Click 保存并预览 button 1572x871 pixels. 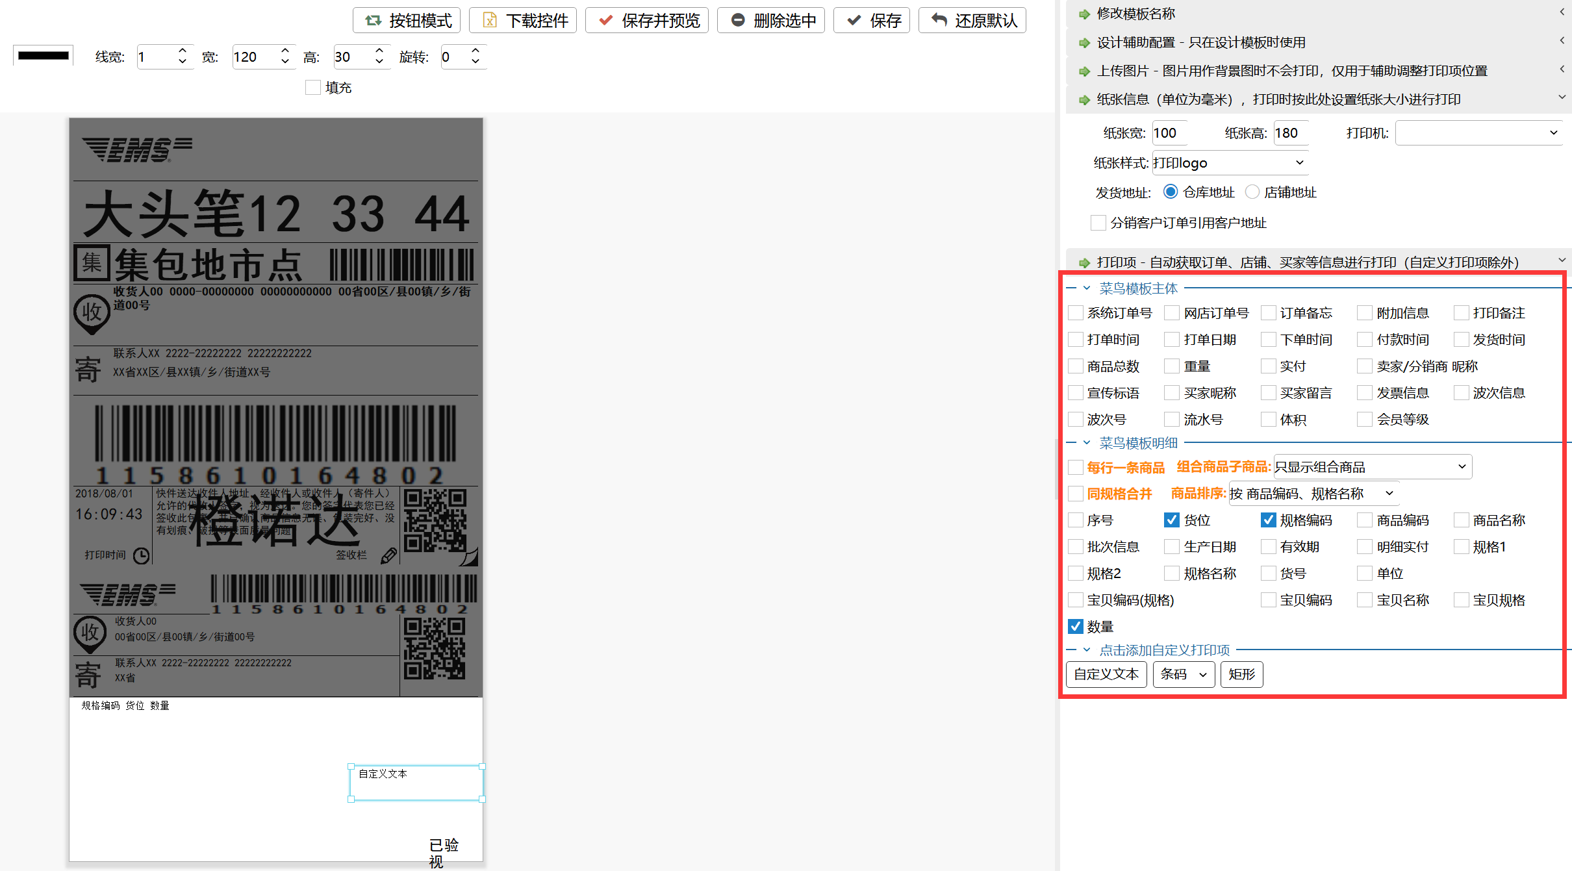tap(647, 20)
